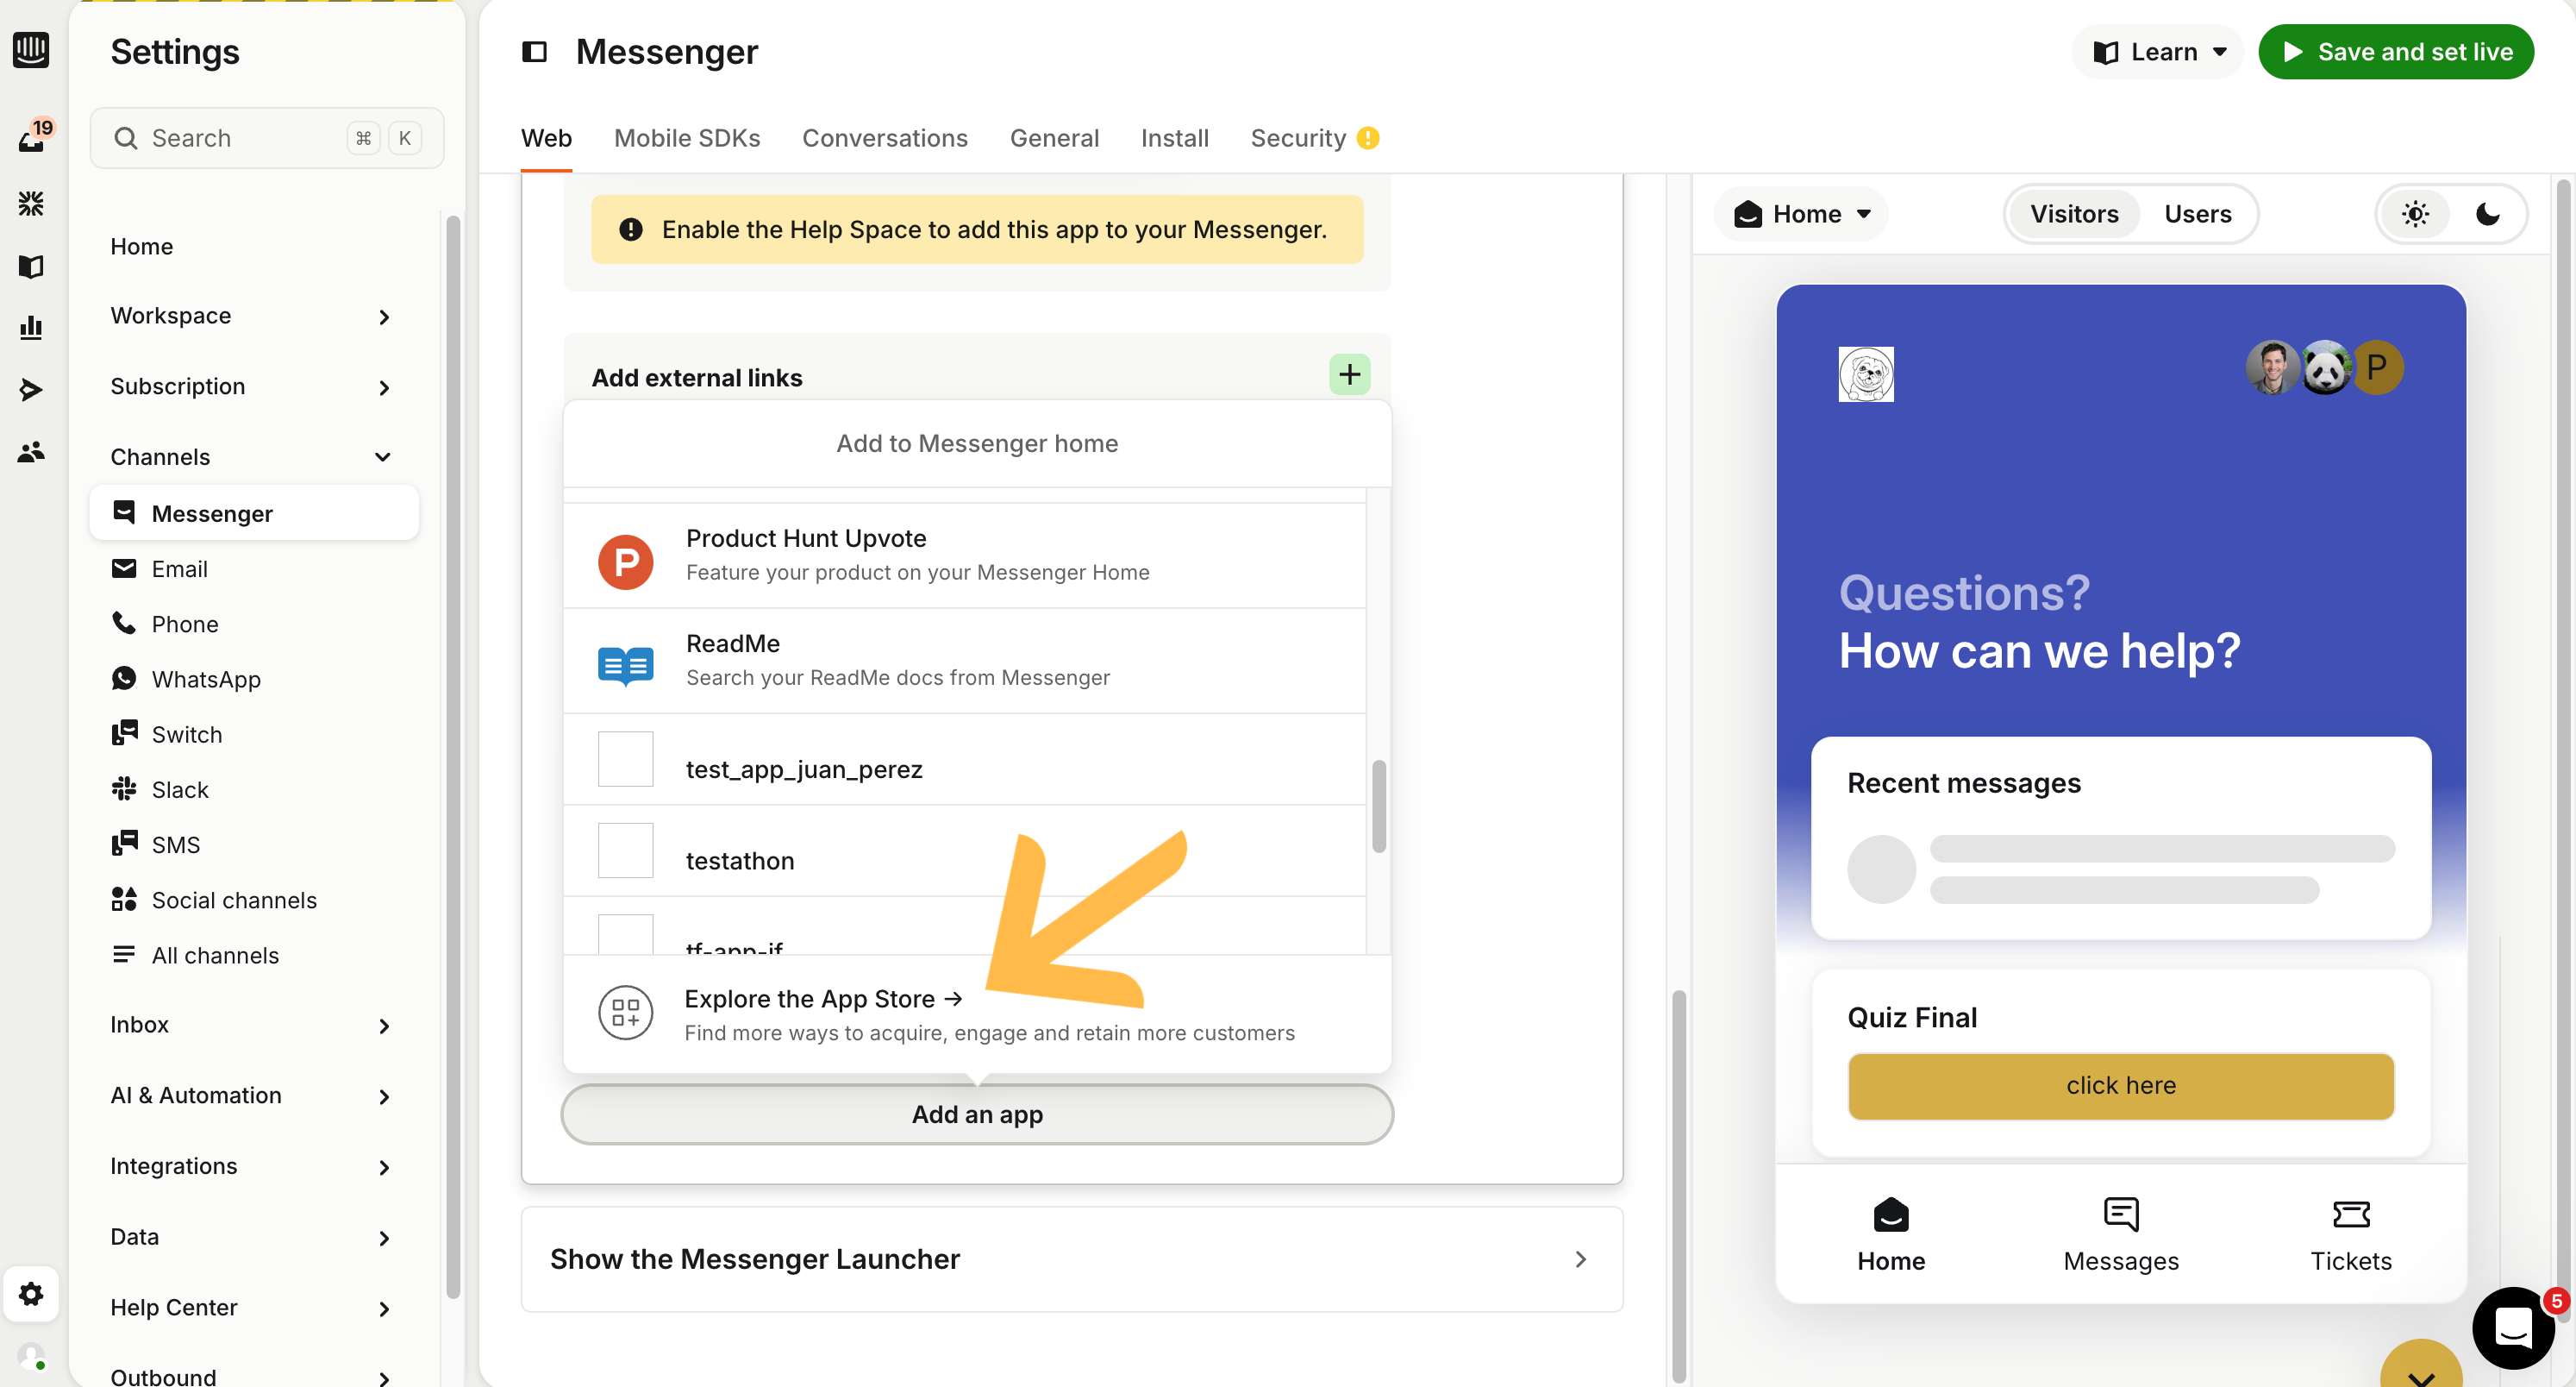Switch preview to dark mode
2576x1387 pixels.
click(x=2487, y=214)
